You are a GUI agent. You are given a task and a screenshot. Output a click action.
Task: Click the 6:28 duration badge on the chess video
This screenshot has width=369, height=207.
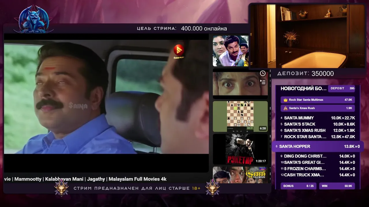pos(263,128)
